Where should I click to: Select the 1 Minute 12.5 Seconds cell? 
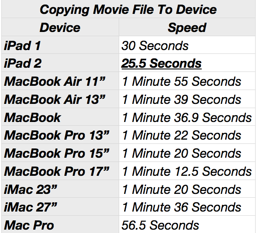187,172
